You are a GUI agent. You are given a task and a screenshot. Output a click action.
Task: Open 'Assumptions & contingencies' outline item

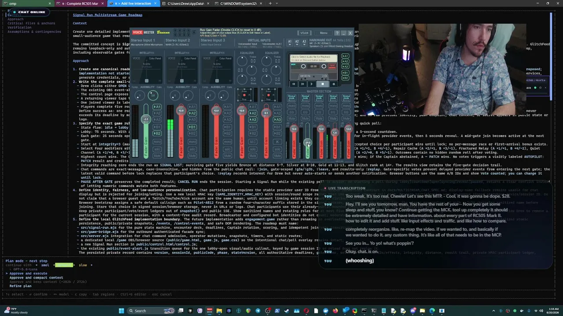pyautogui.click(x=34, y=32)
